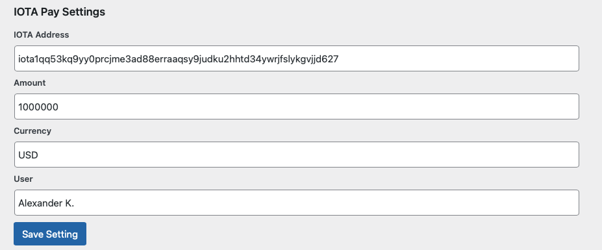
Task: Click the User field label
Action: 23,179
